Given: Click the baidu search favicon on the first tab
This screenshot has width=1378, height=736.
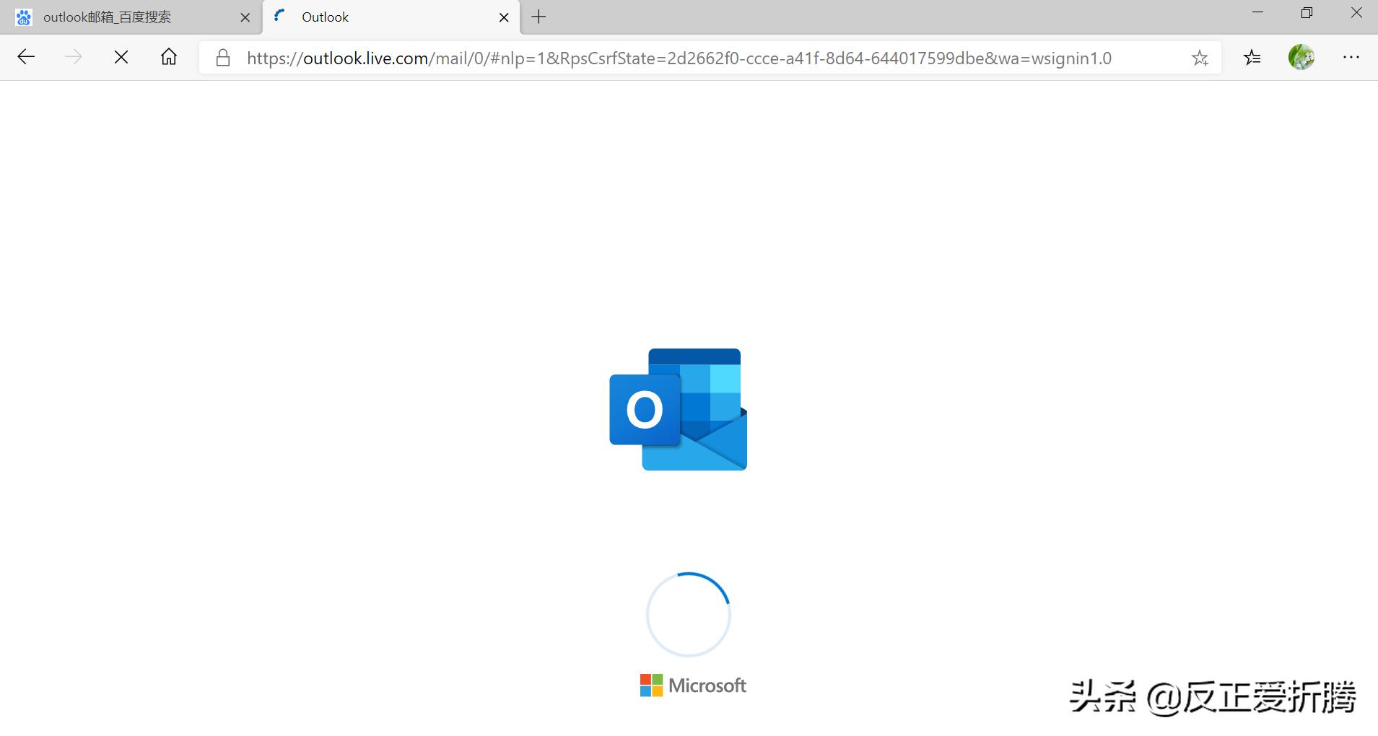Looking at the screenshot, I should pos(24,17).
